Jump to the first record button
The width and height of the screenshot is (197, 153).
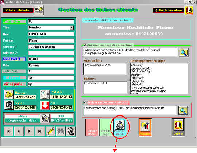(x=8, y=131)
